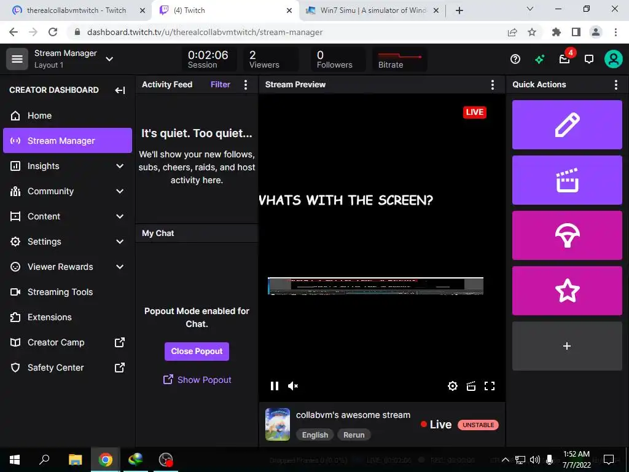Open File Explorer from the taskbar
This screenshot has height=472, width=629.
(x=75, y=460)
